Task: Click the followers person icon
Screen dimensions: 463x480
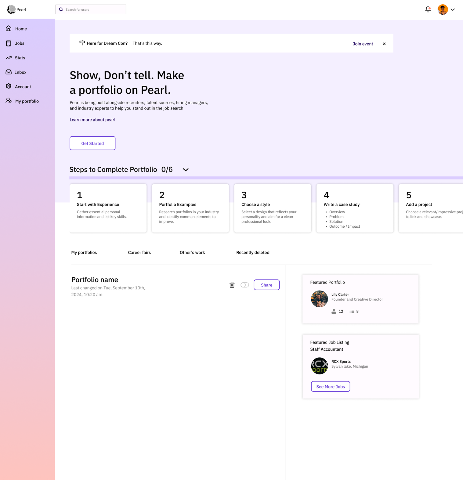Action: click(x=334, y=311)
